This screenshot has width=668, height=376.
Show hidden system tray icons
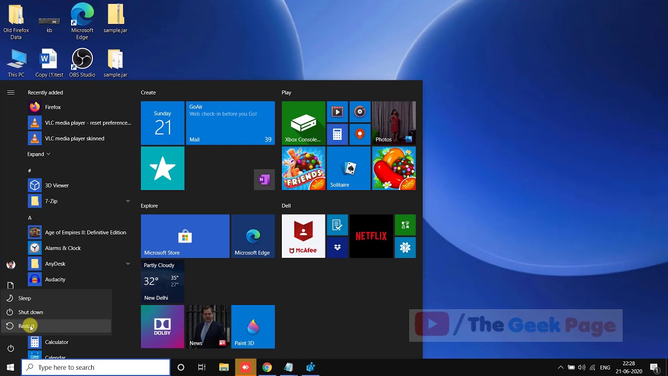(x=560, y=367)
